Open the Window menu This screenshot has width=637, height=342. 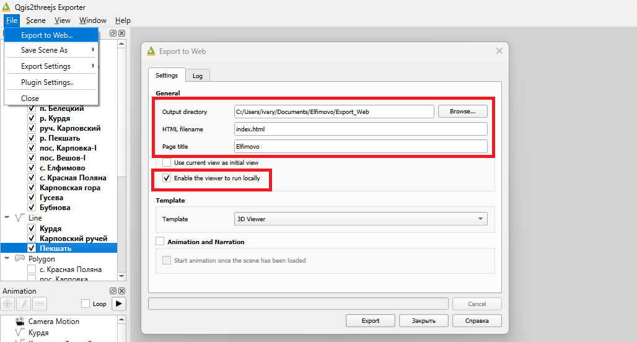tap(92, 20)
